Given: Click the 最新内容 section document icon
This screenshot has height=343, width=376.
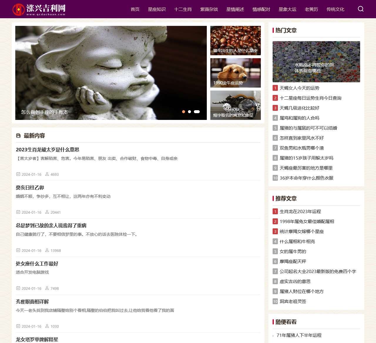Looking at the screenshot, I should tap(18, 135).
